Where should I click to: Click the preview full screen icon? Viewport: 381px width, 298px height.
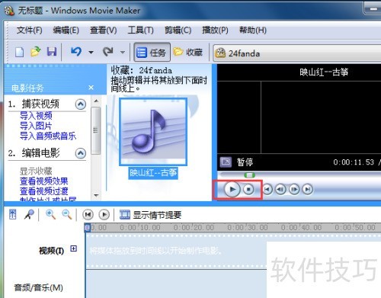click(226, 162)
